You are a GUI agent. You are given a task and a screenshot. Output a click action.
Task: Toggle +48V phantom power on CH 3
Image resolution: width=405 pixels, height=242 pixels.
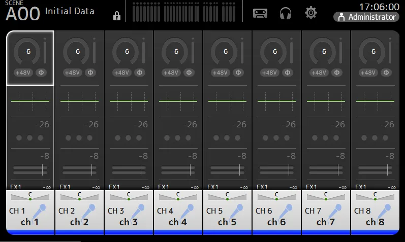coord(121,73)
